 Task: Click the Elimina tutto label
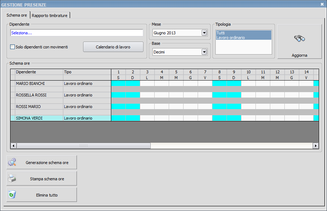point(47,195)
